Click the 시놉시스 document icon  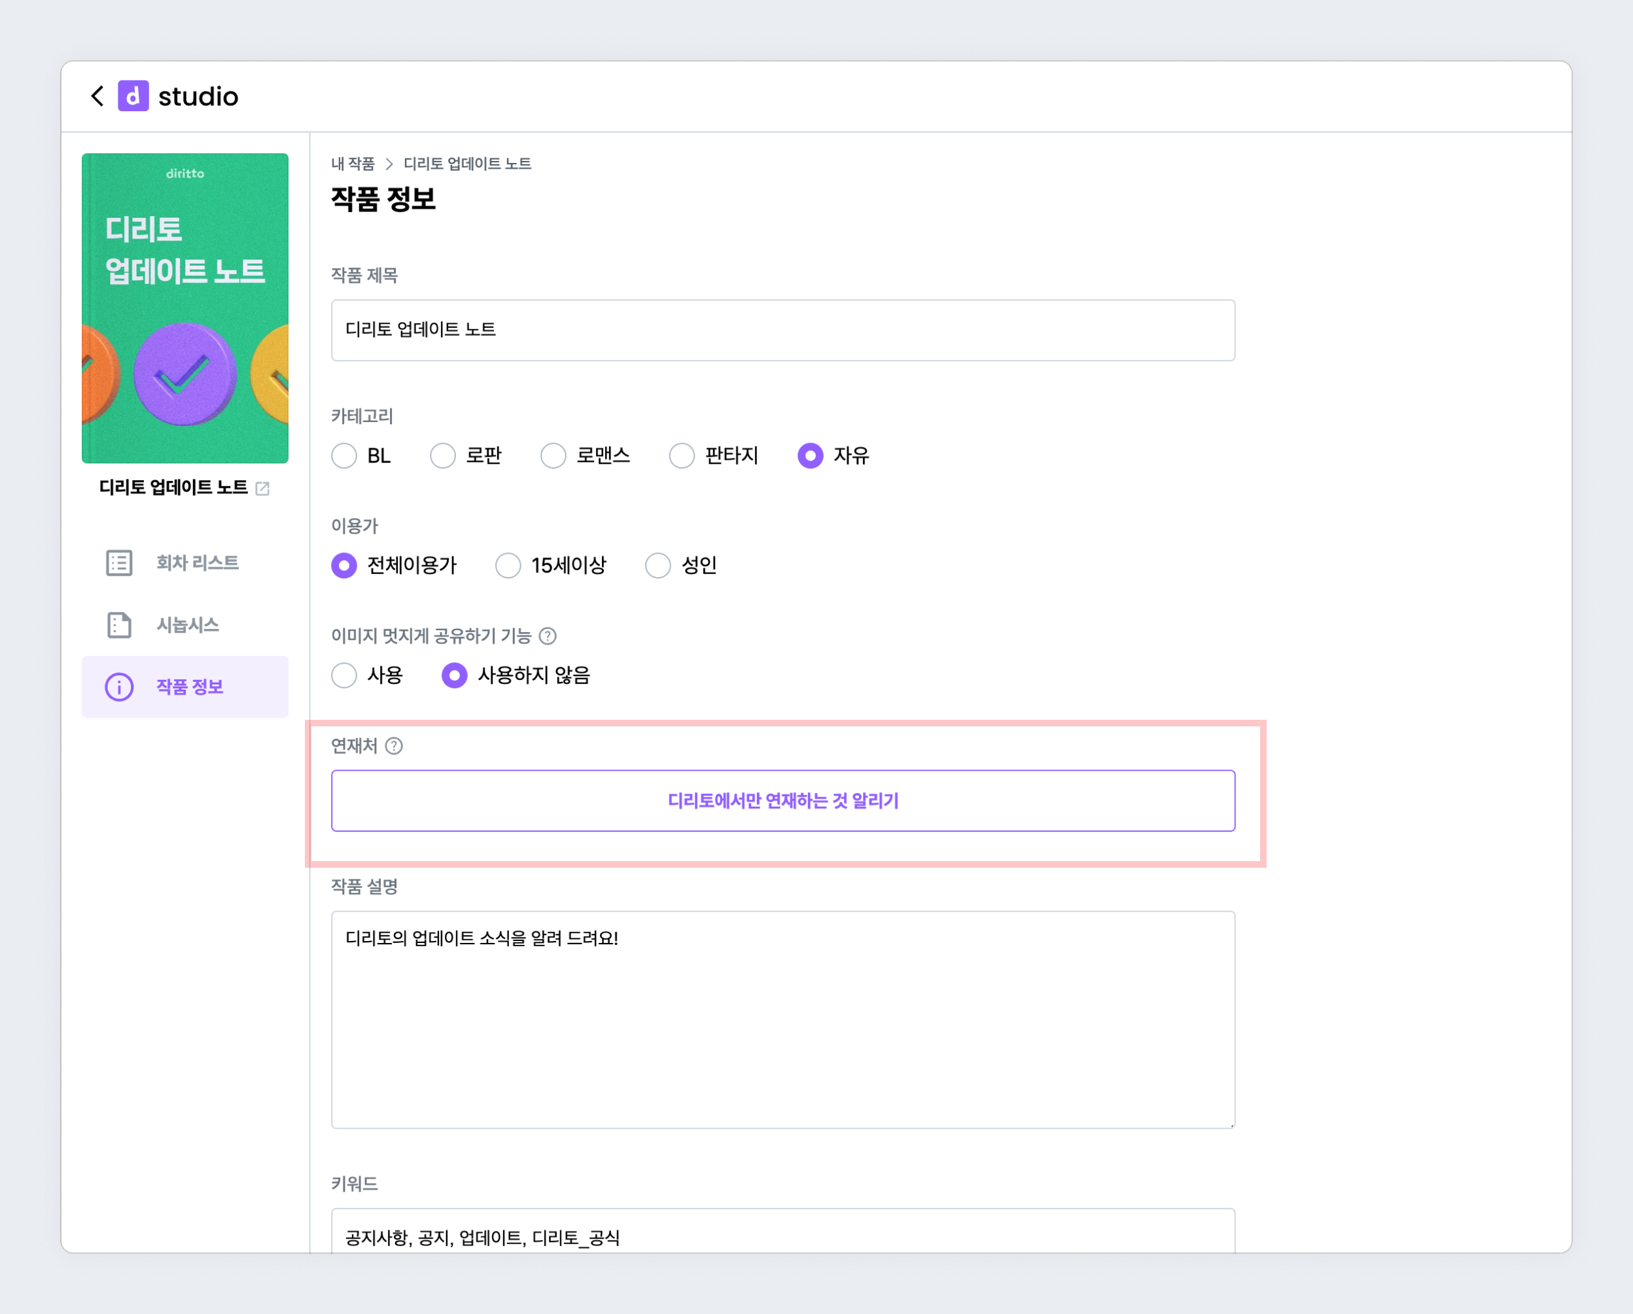119,625
